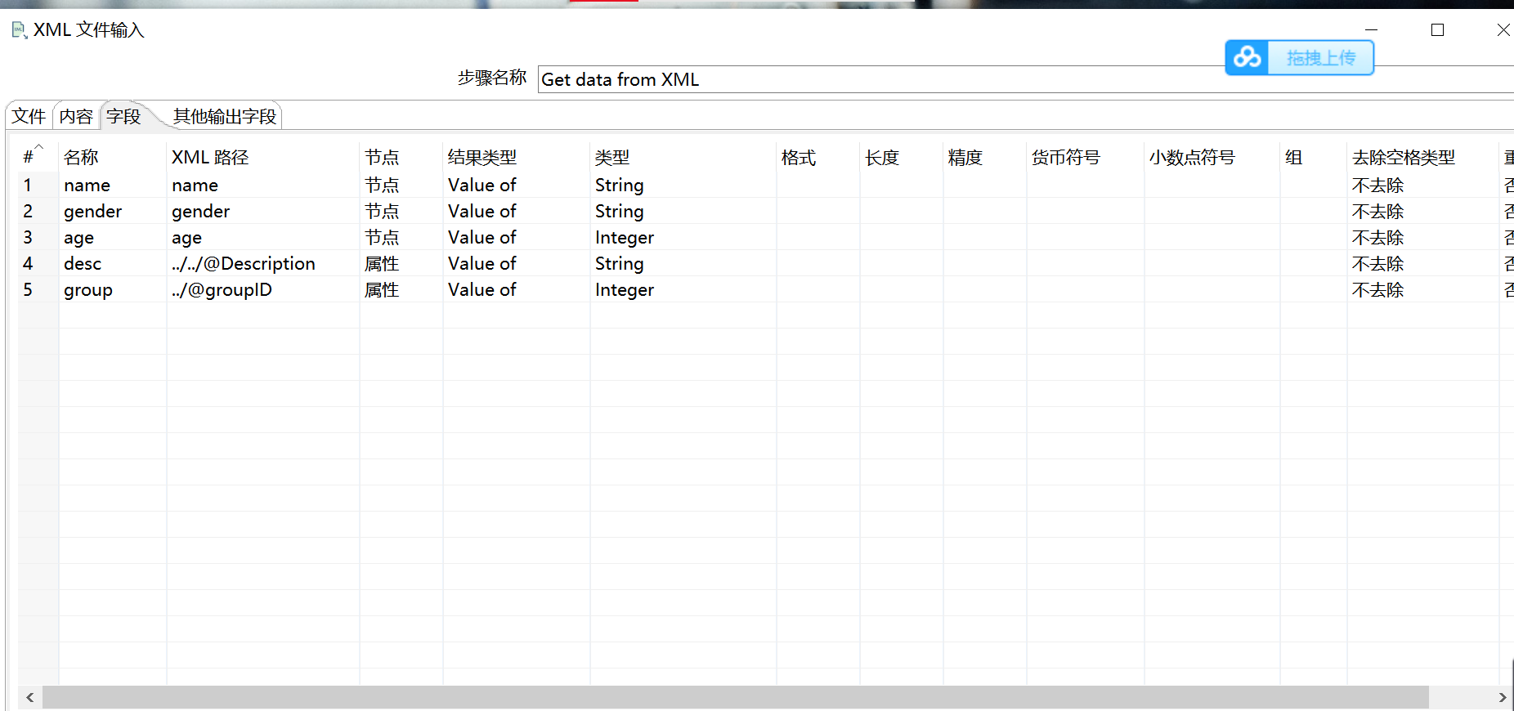
Task: Click 'Value of' in the name row
Action: [482, 185]
